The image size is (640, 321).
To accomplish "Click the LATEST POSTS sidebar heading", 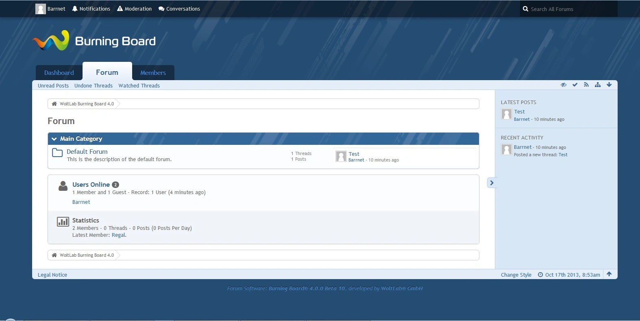I will coord(518,102).
